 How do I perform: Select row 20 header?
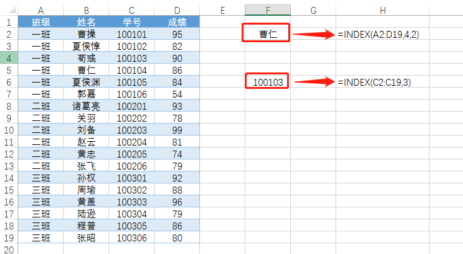tap(9, 250)
